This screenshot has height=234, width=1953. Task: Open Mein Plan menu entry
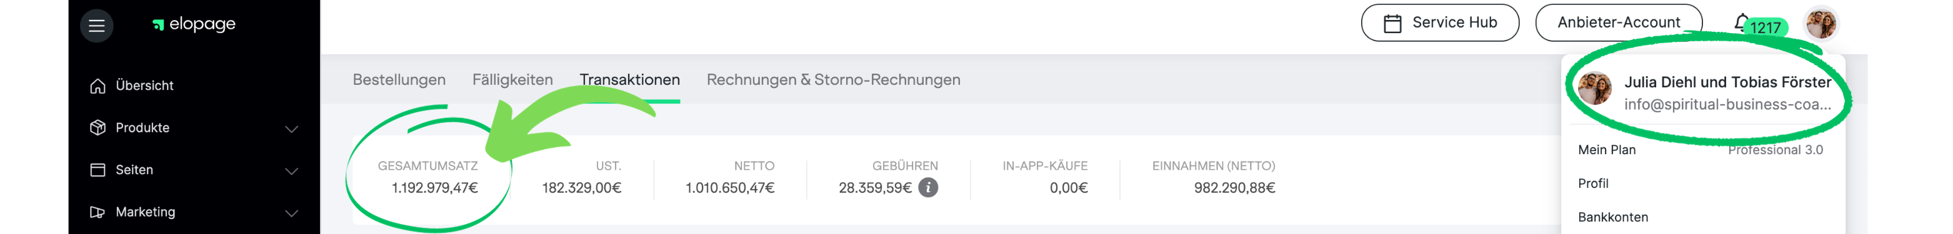pos(1701,150)
